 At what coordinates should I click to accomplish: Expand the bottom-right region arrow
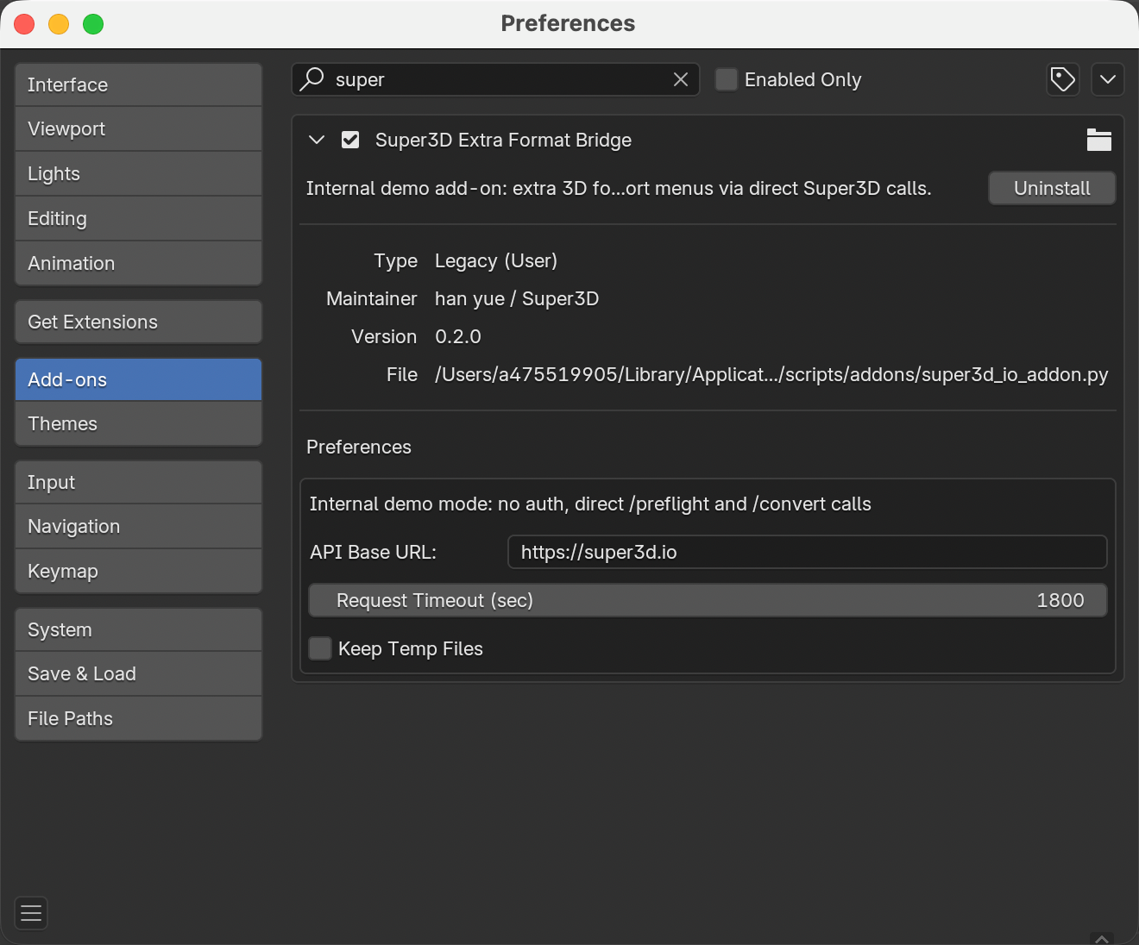click(1102, 938)
